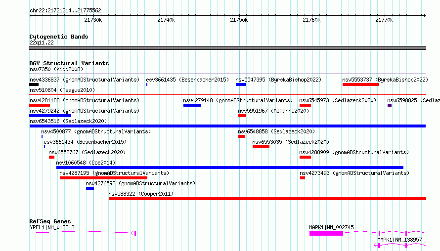The width and height of the screenshot is (440, 251).
Task: Open the nsv4281188 gnomAD variant label
Action: [x=85, y=100]
